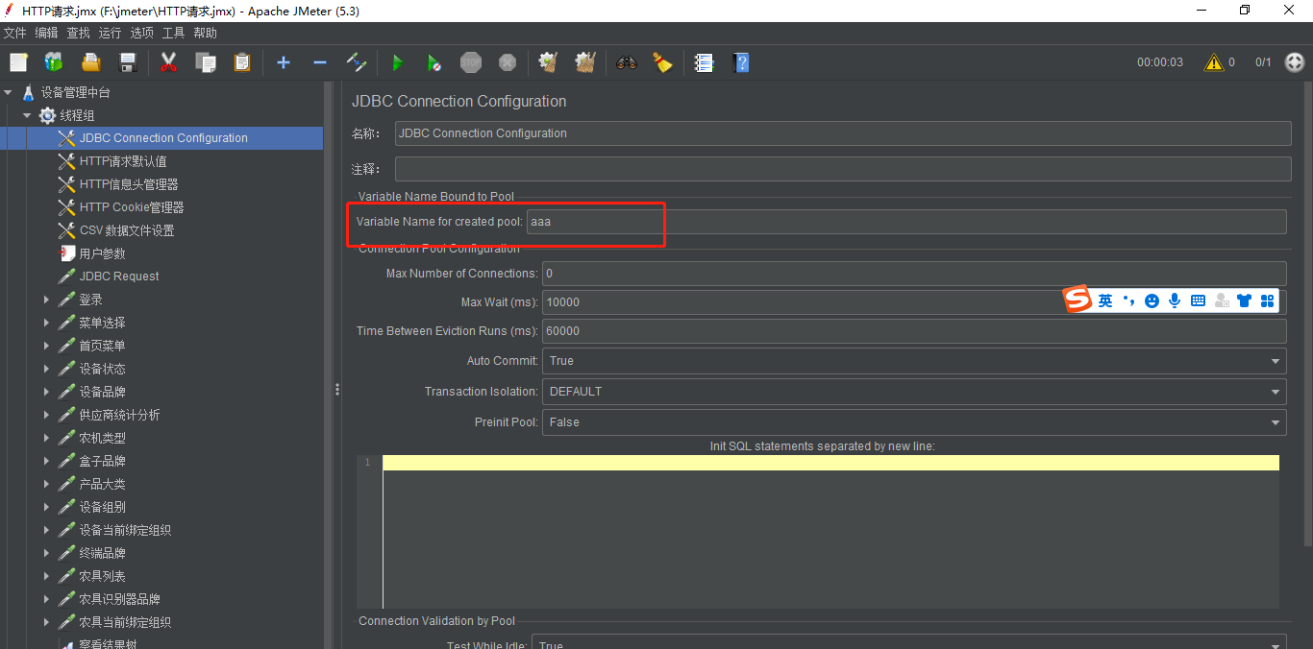
Task: Open Sogou soft keyboard icon
Action: coord(1198,300)
